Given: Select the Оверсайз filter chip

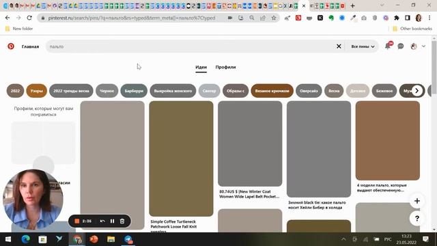Looking at the screenshot, I should coord(309,91).
